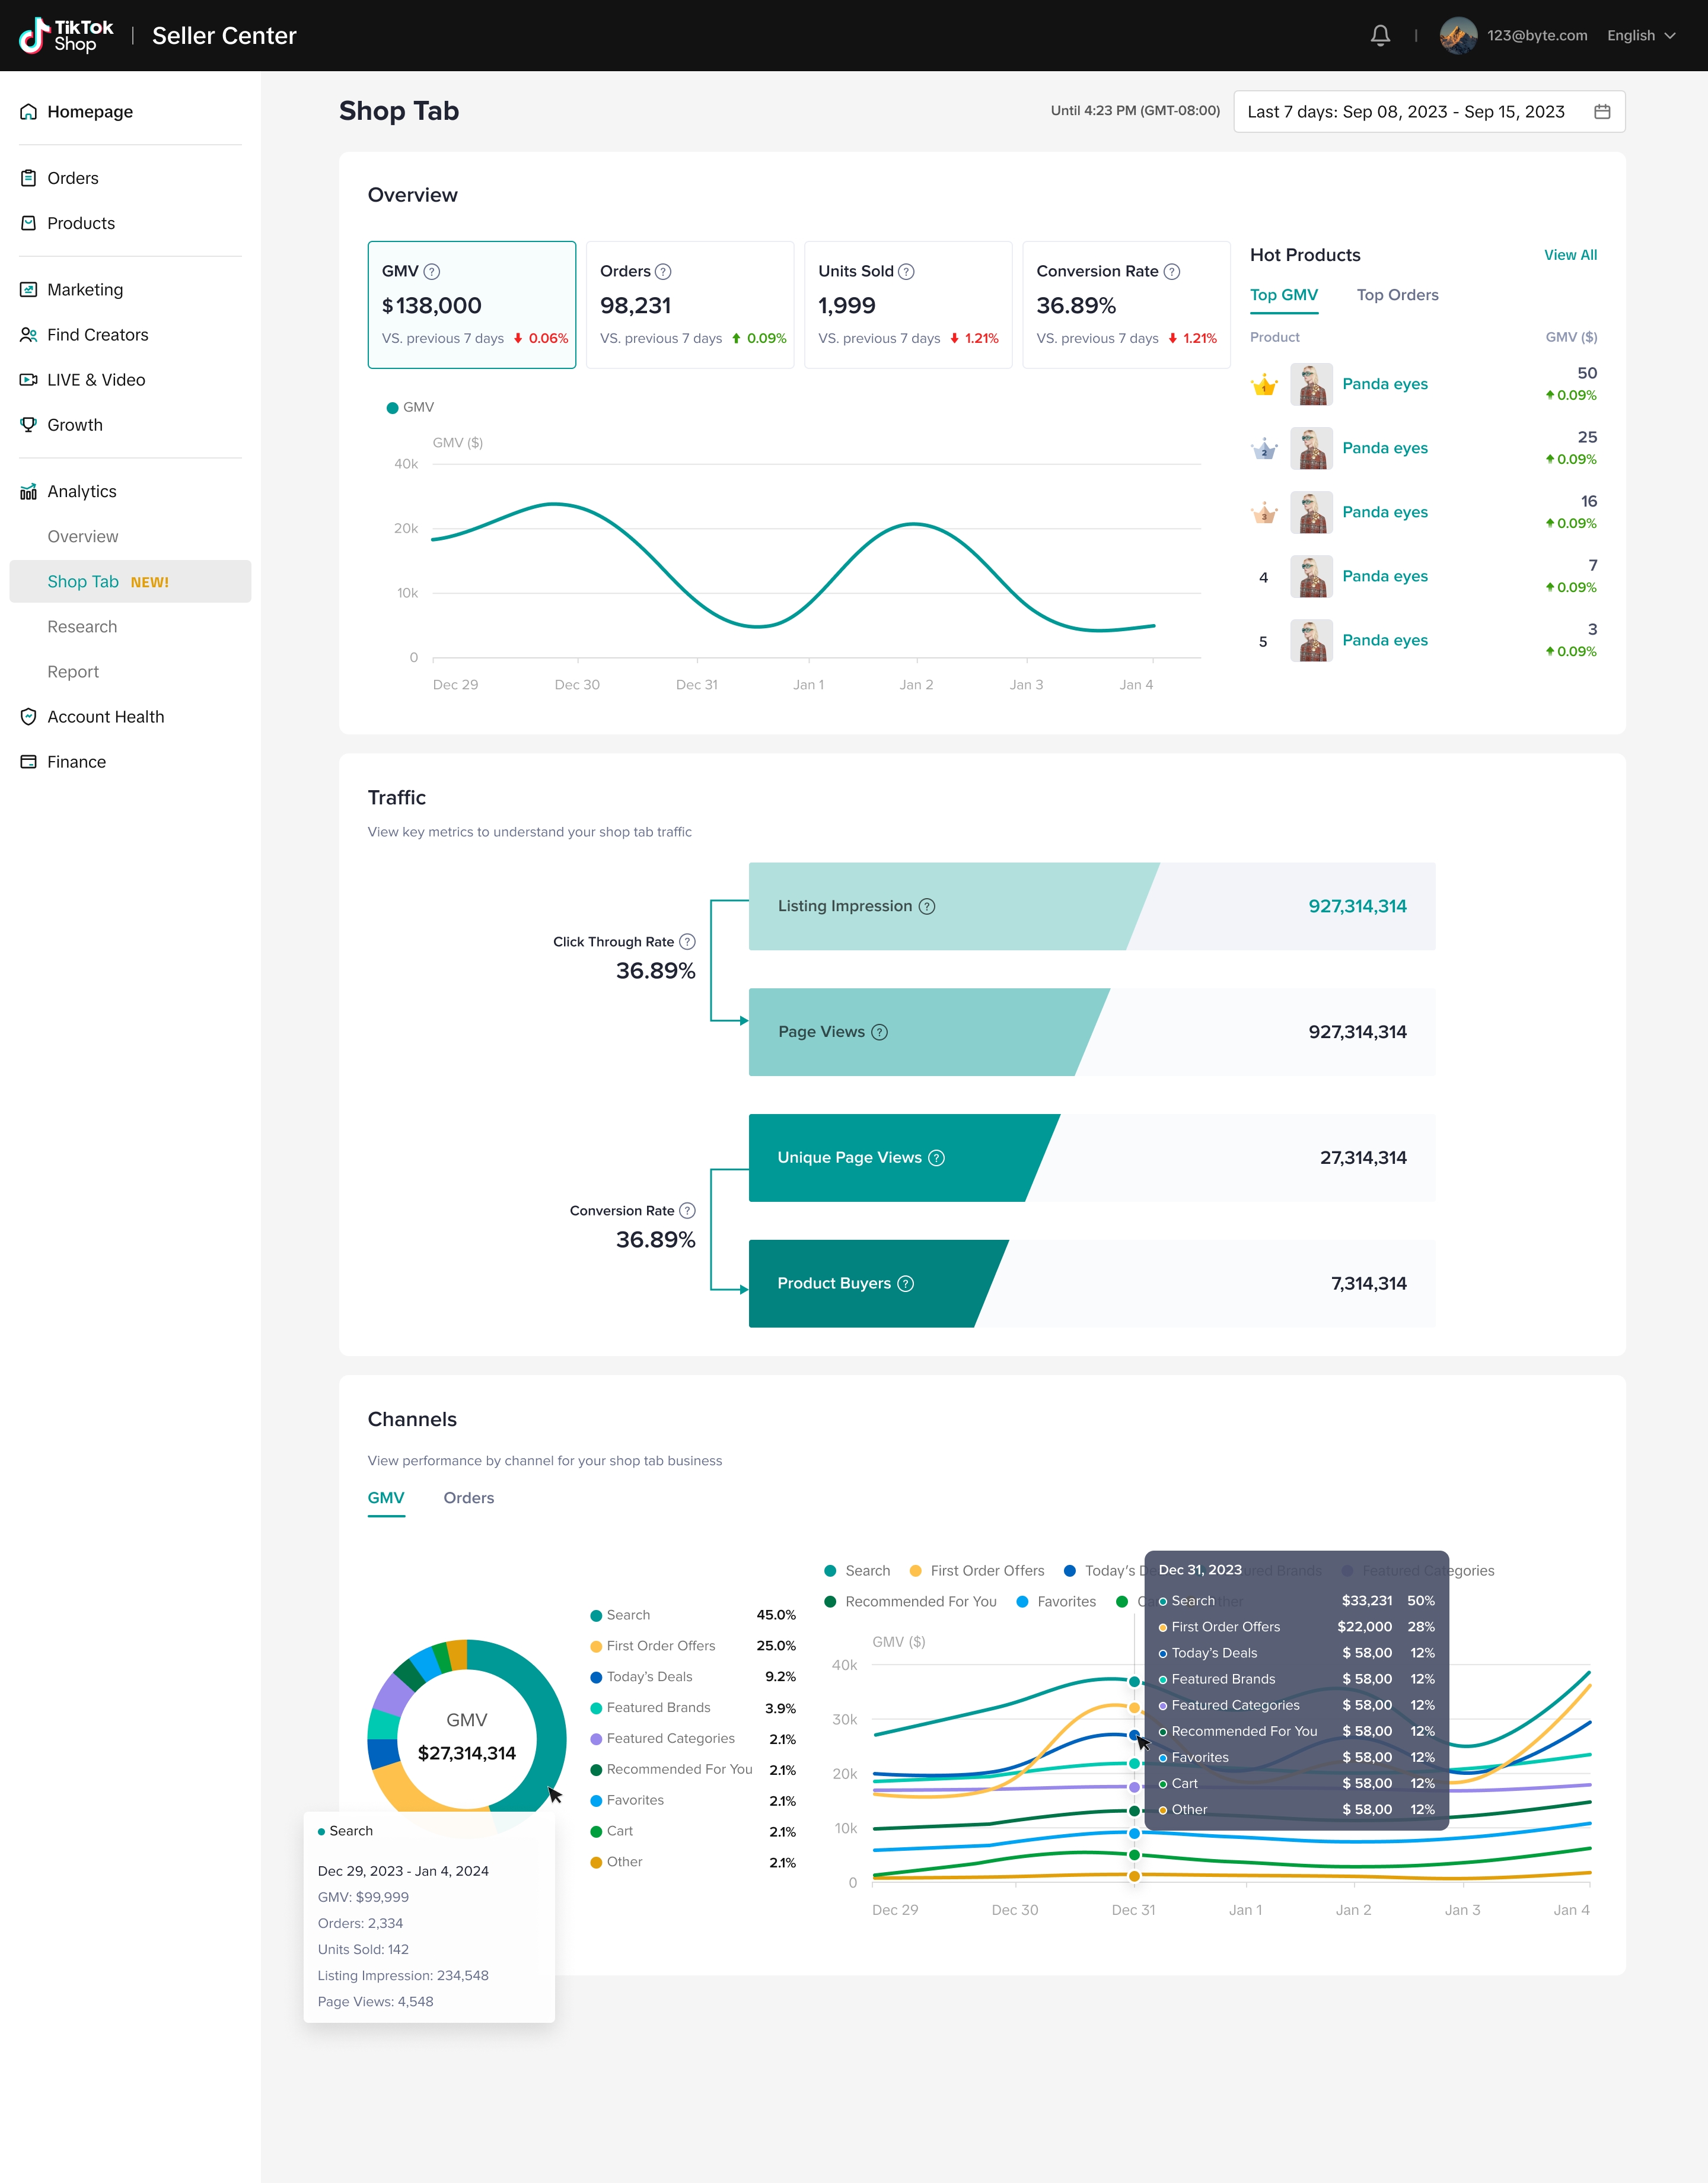This screenshot has height=2183, width=1708.
Task: Click the Listing Impression info icon
Action: pyautogui.click(x=927, y=906)
